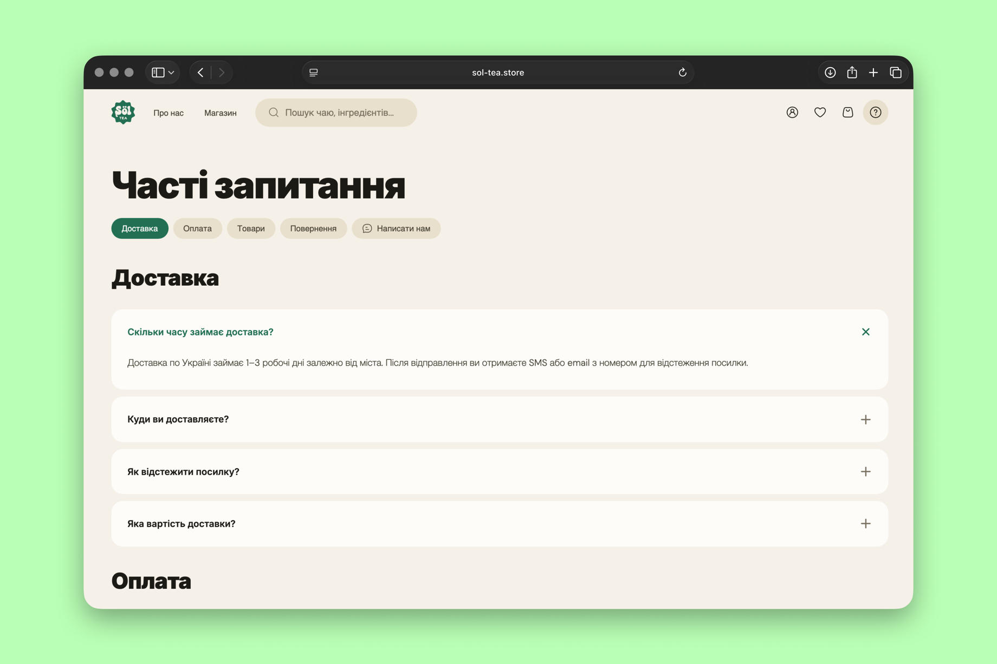This screenshot has width=997, height=664.
Task: Click the page reader icon in address bar
Action: pyautogui.click(x=314, y=73)
